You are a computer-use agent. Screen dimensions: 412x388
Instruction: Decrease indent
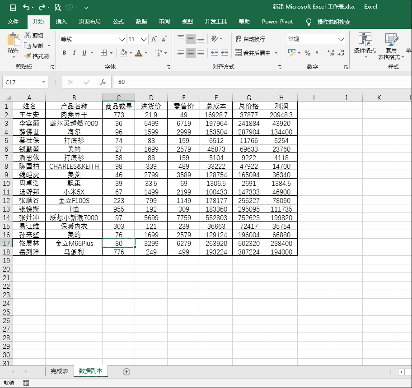point(215,53)
